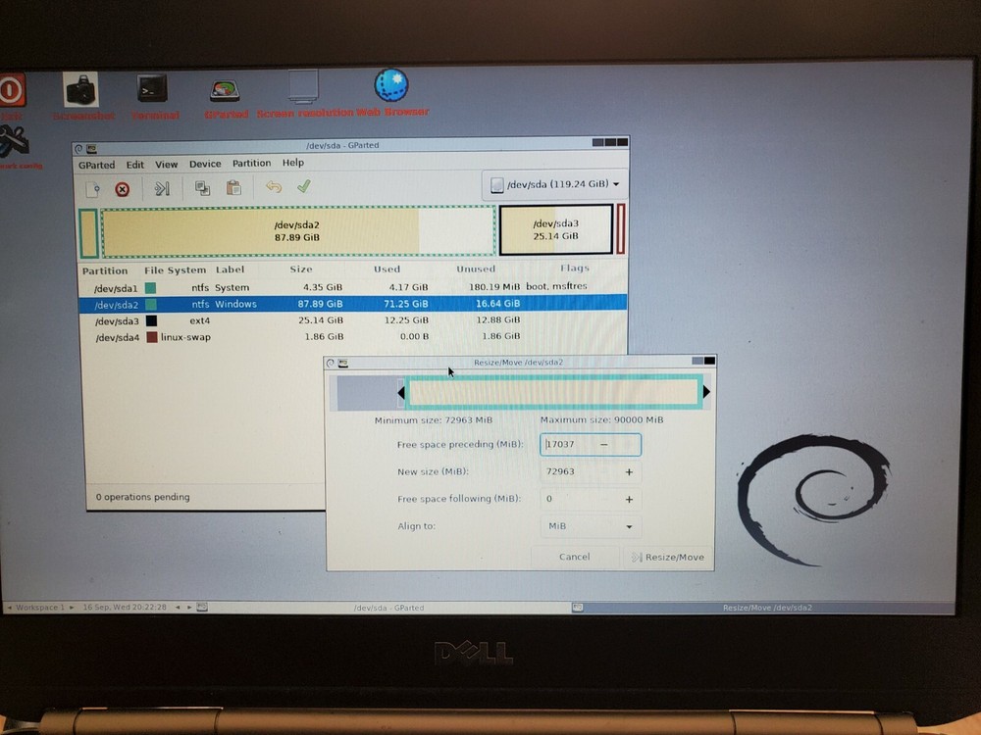Click the small green sda1 block in disk map

point(88,233)
